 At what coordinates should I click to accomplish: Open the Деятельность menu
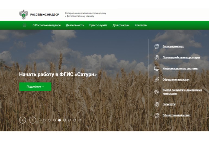(75, 25)
